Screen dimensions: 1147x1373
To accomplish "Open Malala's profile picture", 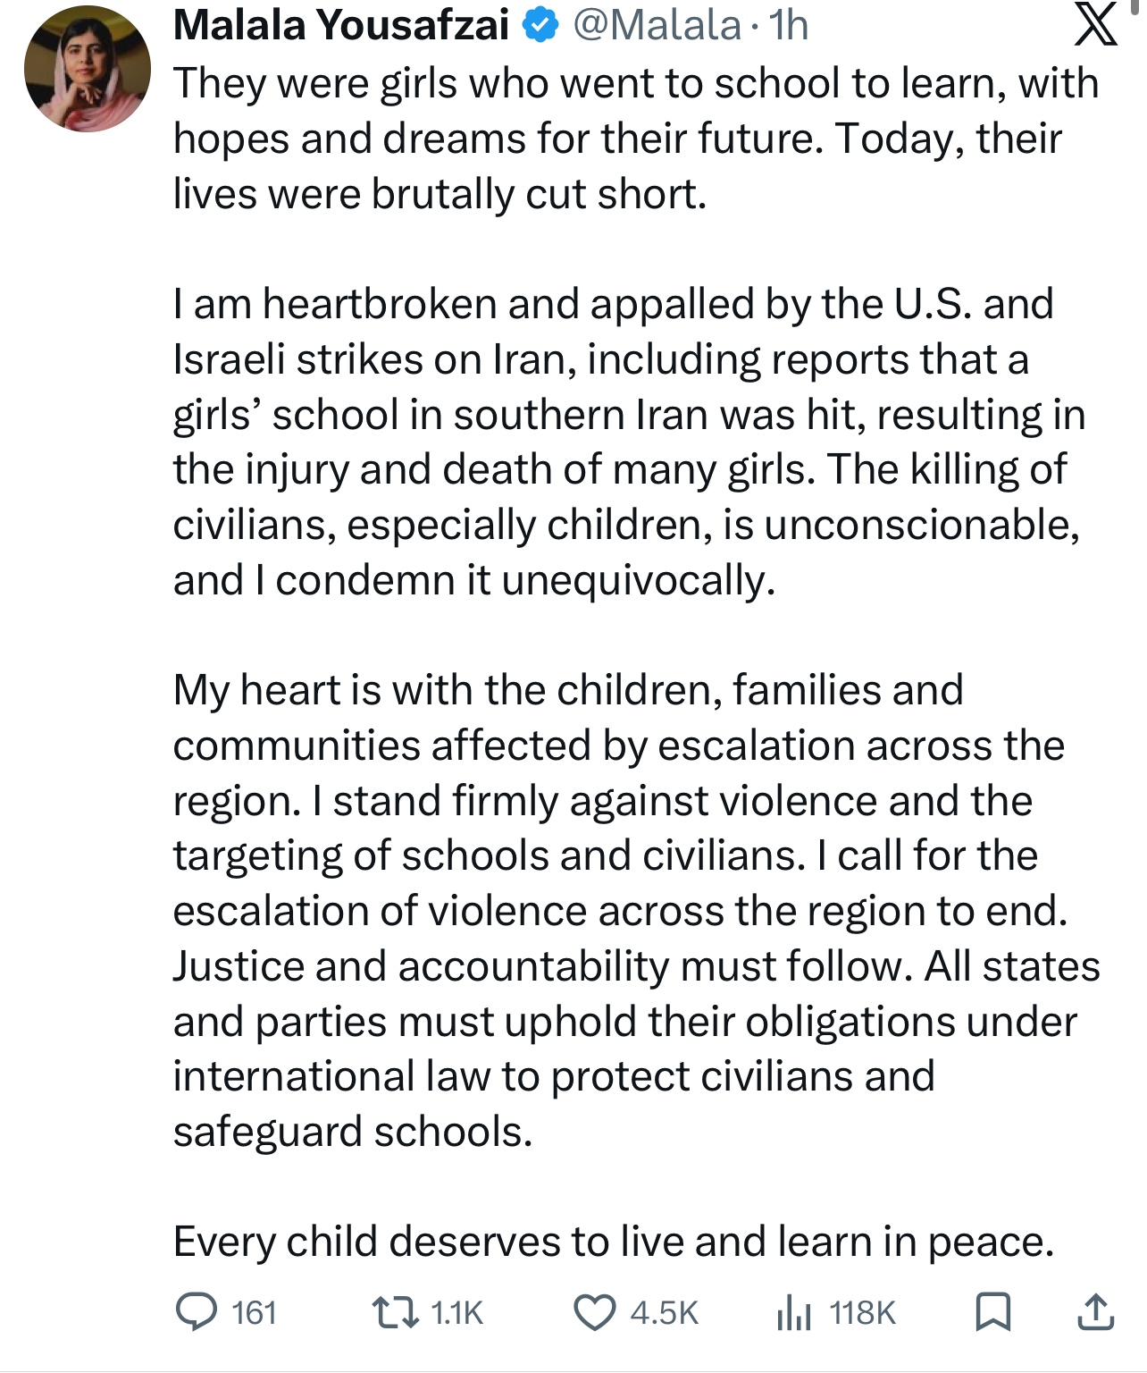I will tap(88, 69).
